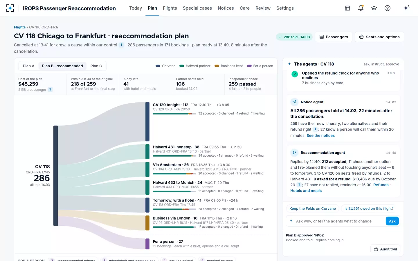Viewport: 418px width, 261px height.
Task: Open the Care tab
Action: [245, 8]
